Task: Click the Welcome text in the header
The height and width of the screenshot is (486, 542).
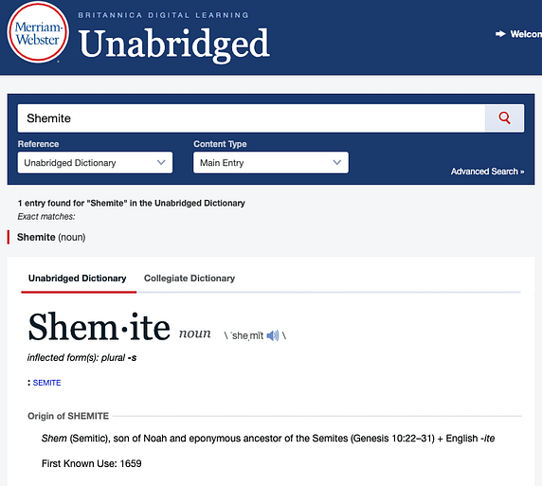Action: 526,34
